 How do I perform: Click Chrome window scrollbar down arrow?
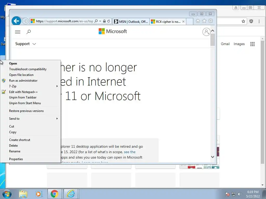[262, 185]
